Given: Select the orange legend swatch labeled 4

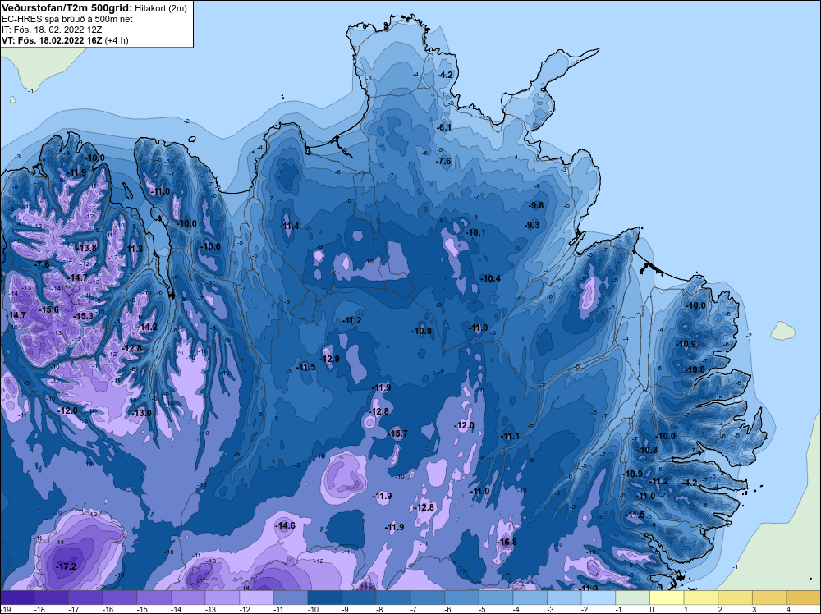Looking at the screenshot, I should point(804,598).
